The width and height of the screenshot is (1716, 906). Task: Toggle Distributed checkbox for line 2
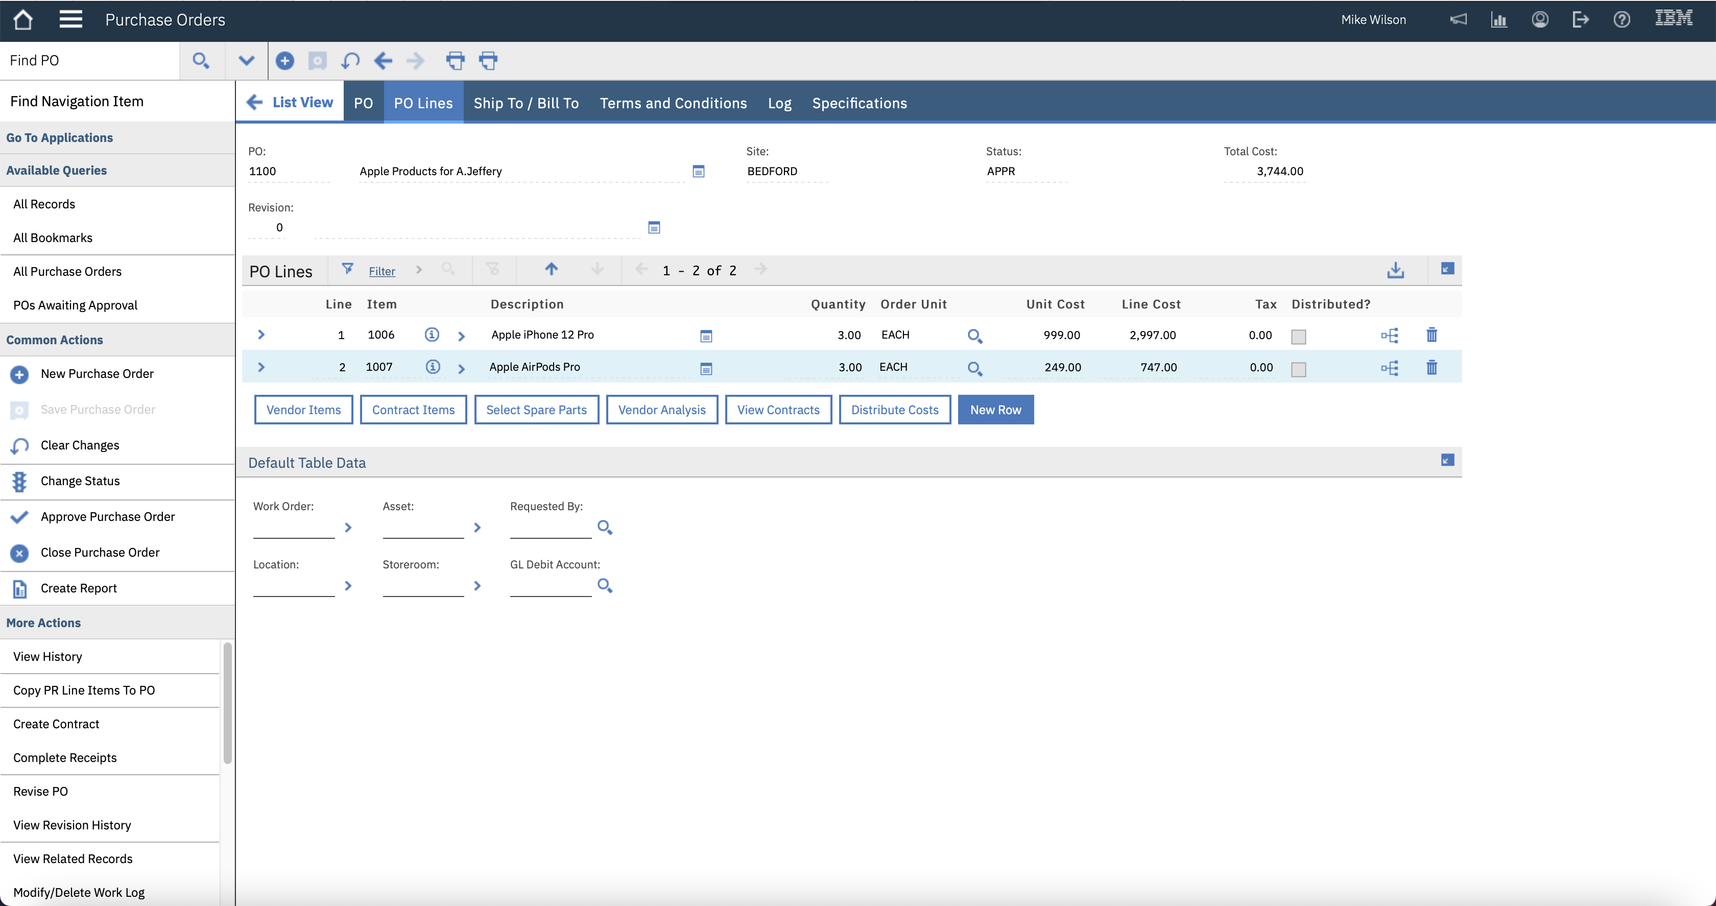point(1298,369)
